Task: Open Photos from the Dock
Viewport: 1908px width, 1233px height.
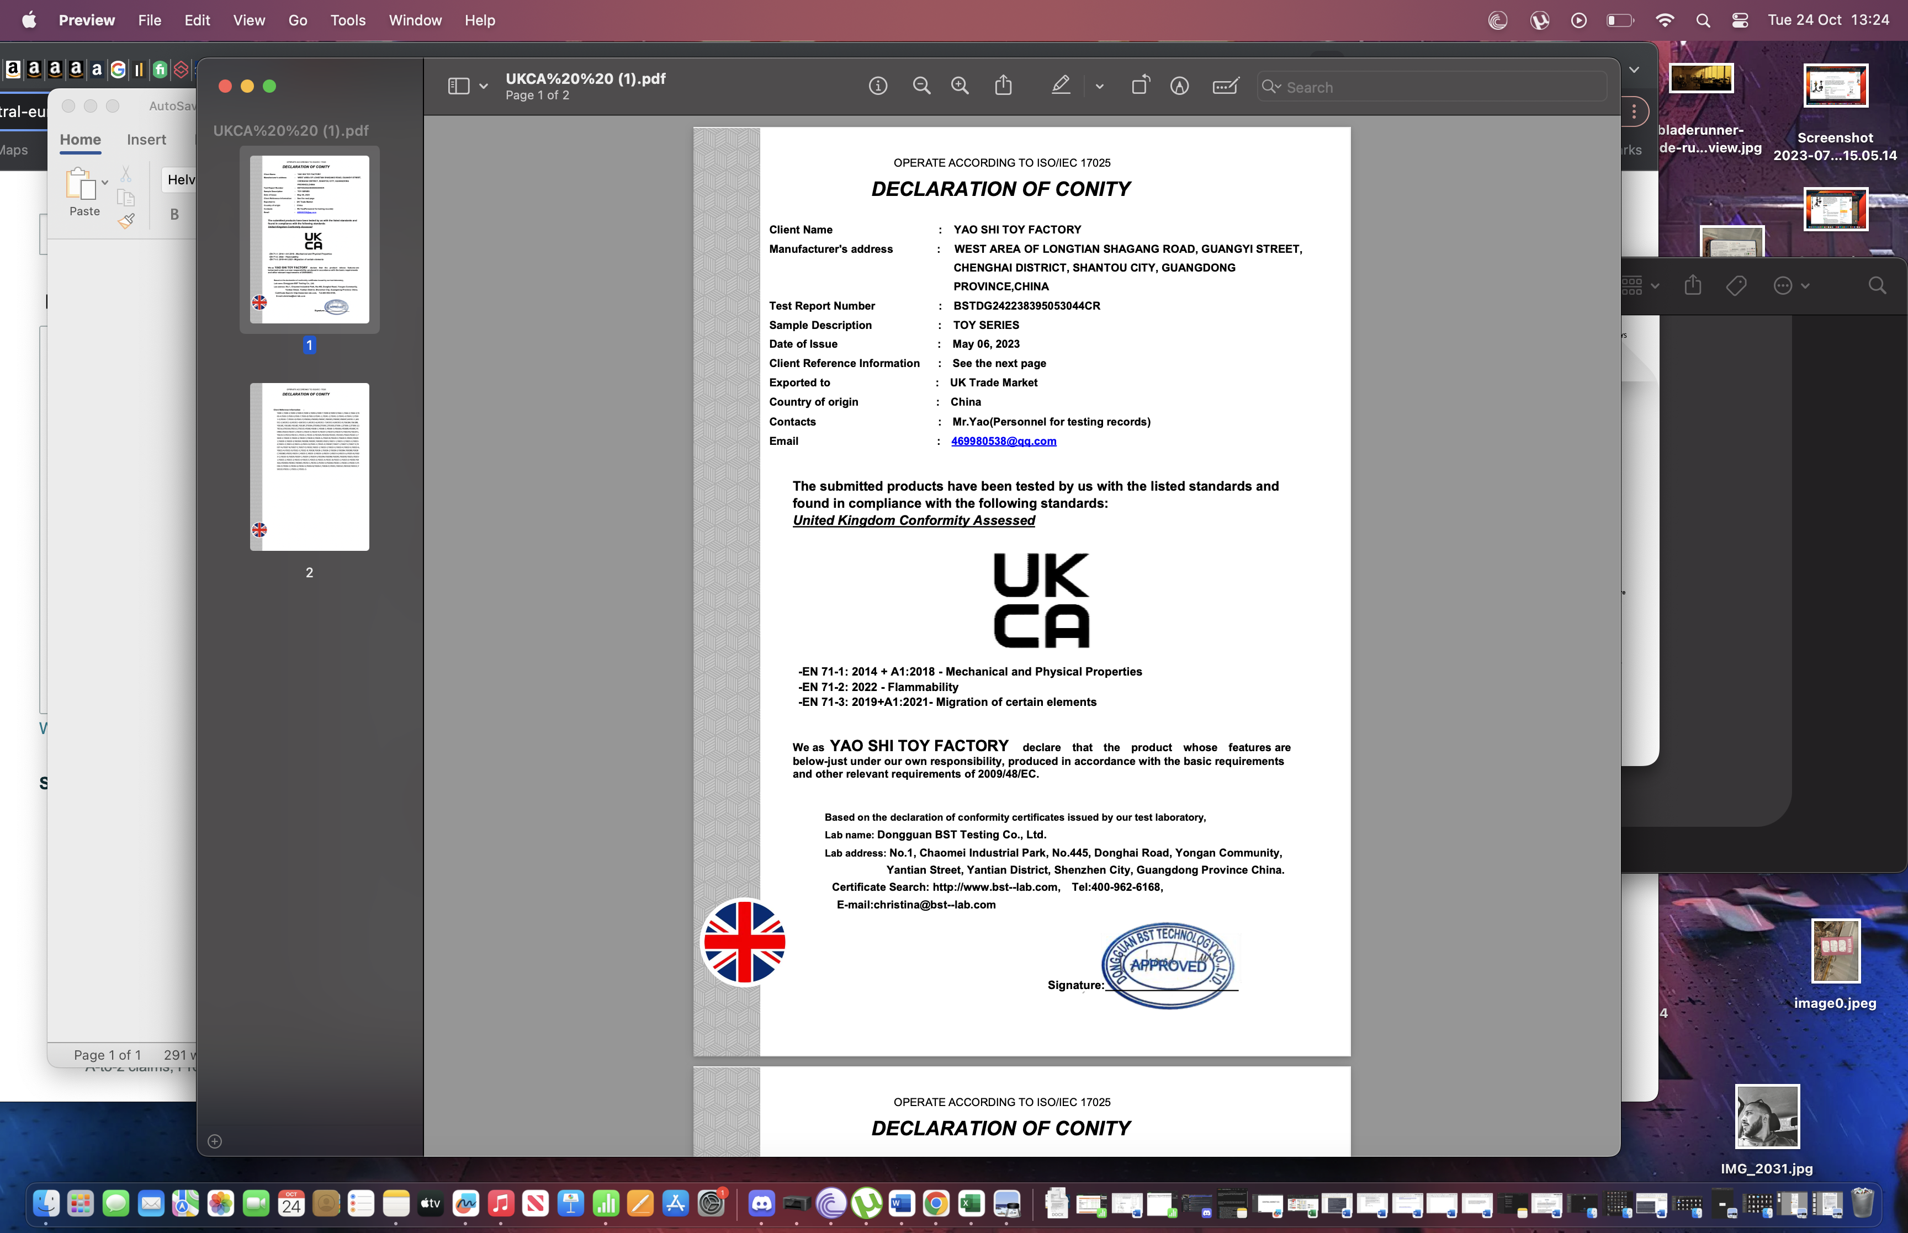Action: pyautogui.click(x=220, y=1203)
